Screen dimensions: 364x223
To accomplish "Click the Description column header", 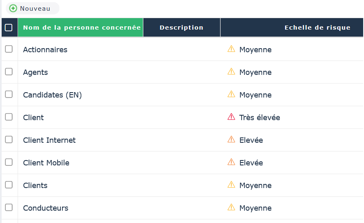I will 181,28.
